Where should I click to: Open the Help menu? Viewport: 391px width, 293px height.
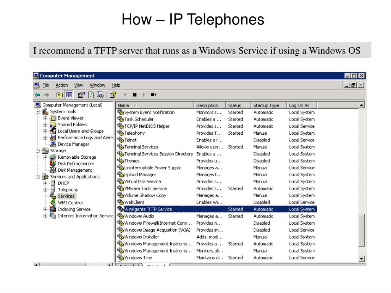click(x=116, y=85)
